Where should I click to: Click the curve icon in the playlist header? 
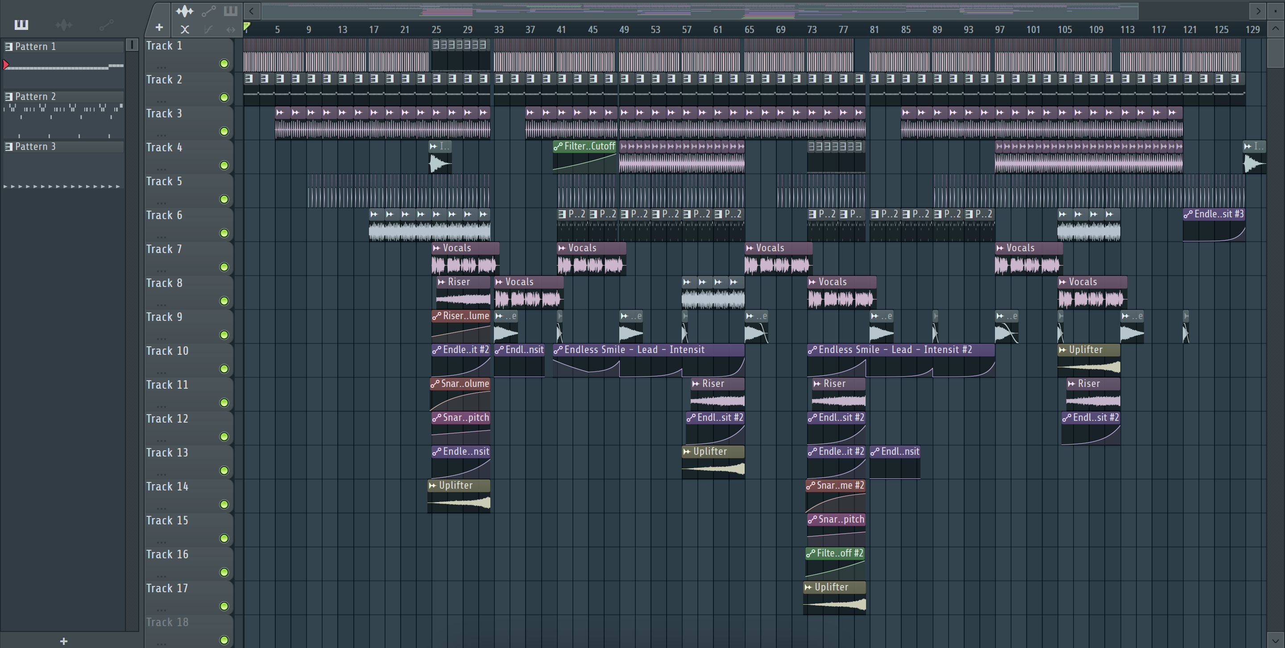coord(208,29)
